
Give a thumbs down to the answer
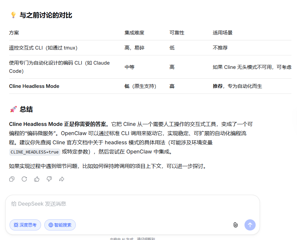[x=49, y=179]
